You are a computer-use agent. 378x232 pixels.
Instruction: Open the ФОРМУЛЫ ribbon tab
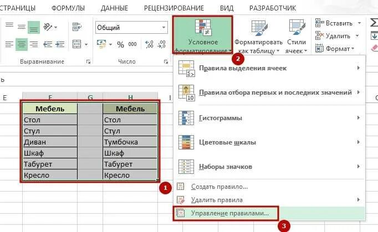68,8
